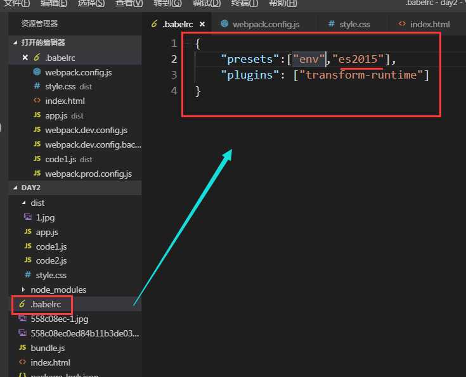Open code2.js in the dist folder
Screen dimensions: 466x377
[51, 260]
